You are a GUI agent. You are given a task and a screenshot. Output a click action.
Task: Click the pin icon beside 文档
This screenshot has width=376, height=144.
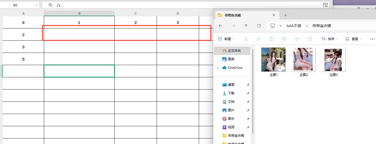[x=248, y=102]
